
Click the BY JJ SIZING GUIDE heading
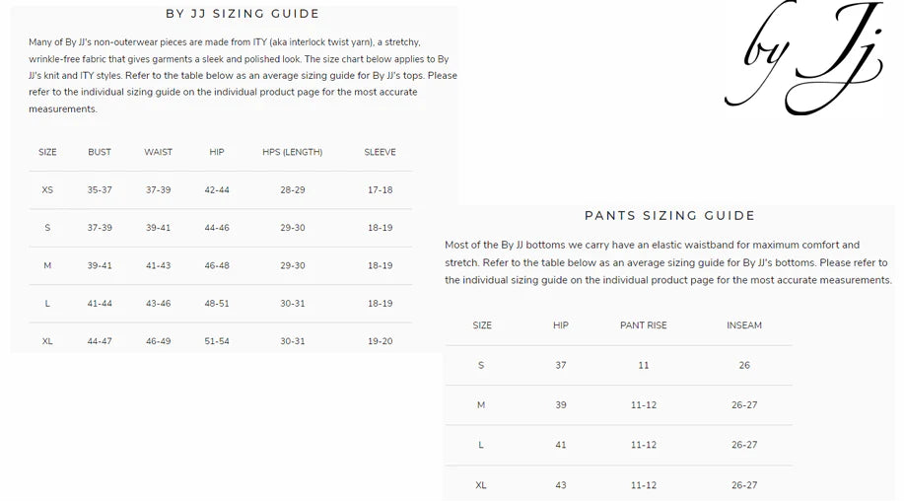[x=242, y=14]
